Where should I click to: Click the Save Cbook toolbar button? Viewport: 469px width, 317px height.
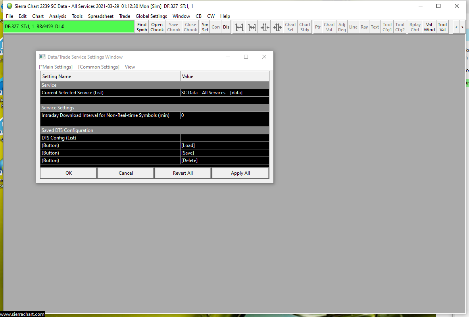pos(174,27)
